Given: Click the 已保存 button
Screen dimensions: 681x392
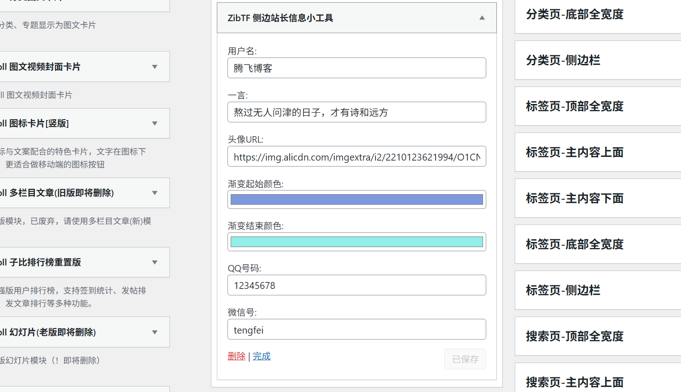Looking at the screenshot, I should [x=465, y=359].
